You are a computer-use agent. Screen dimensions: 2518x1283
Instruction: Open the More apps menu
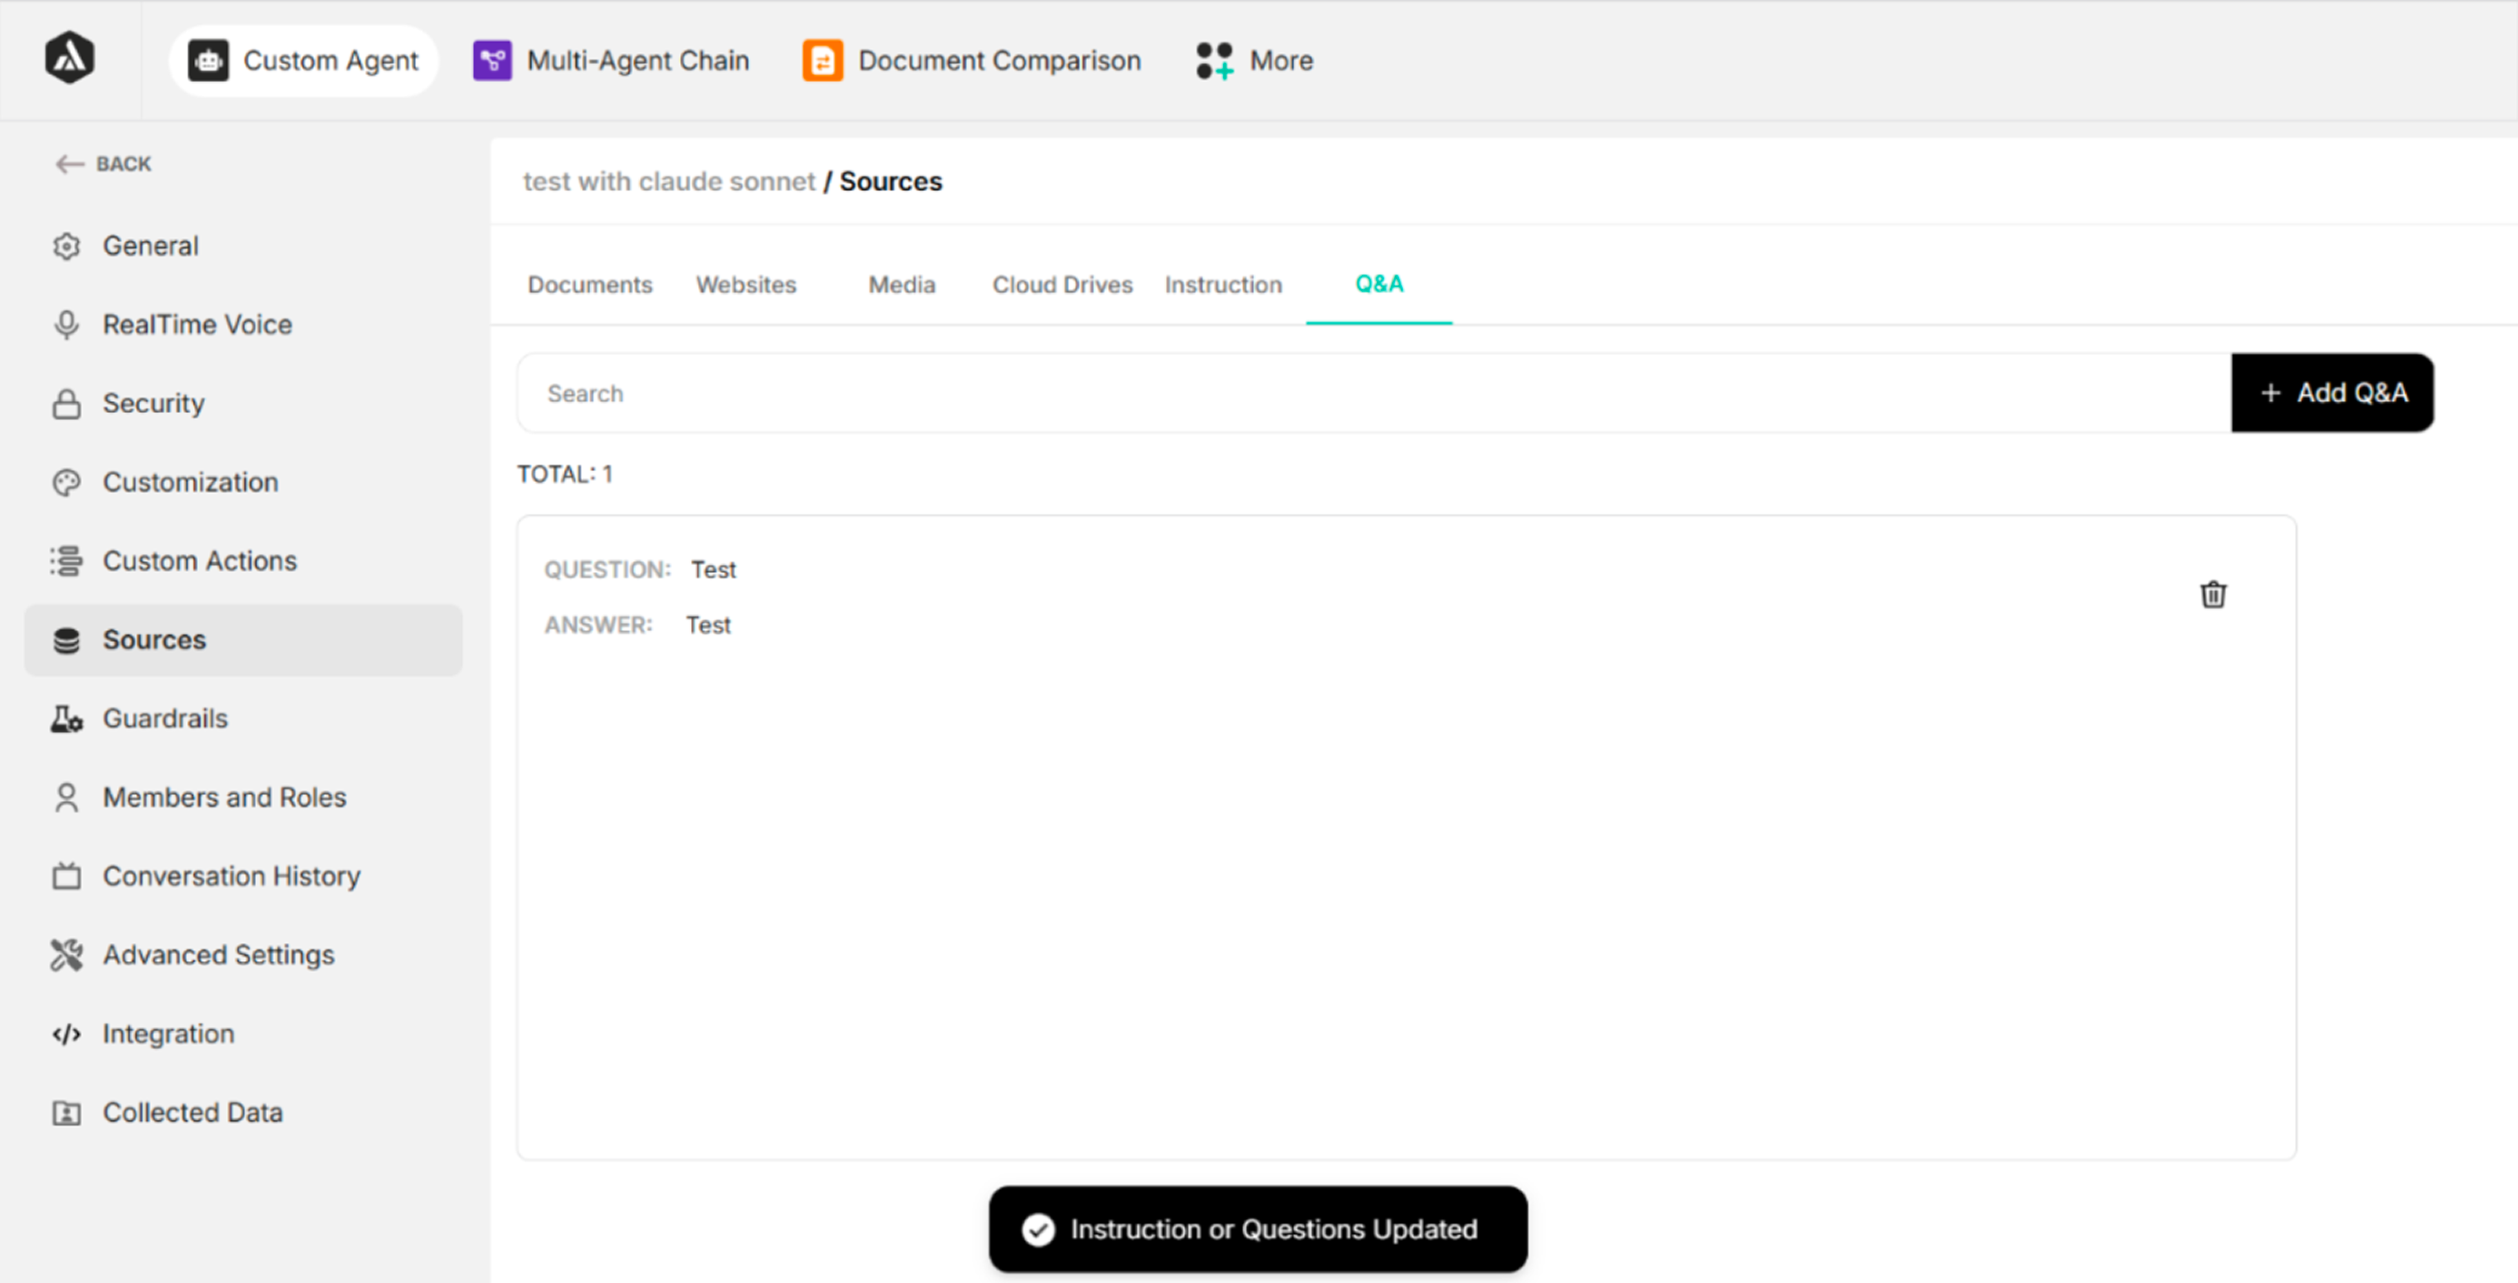[1255, 61]
